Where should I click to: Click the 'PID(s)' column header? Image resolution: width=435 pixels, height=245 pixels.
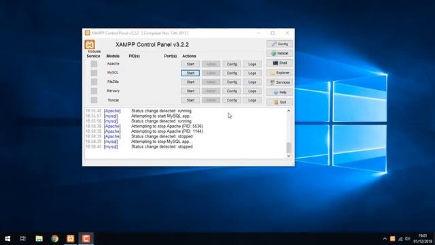click(x=135, y=56)
